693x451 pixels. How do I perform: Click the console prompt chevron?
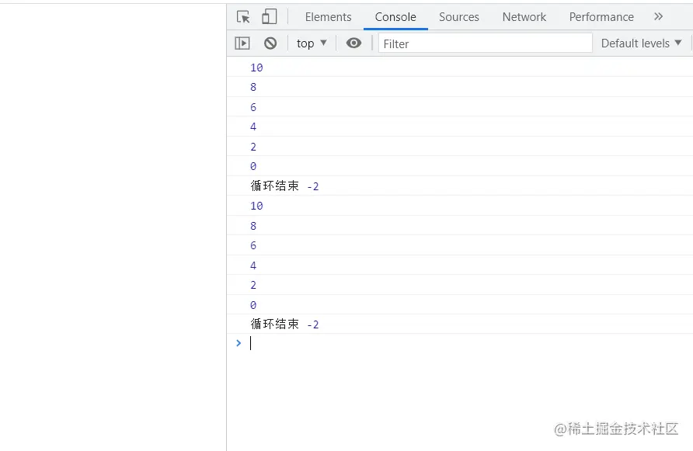tap(239, 343)
